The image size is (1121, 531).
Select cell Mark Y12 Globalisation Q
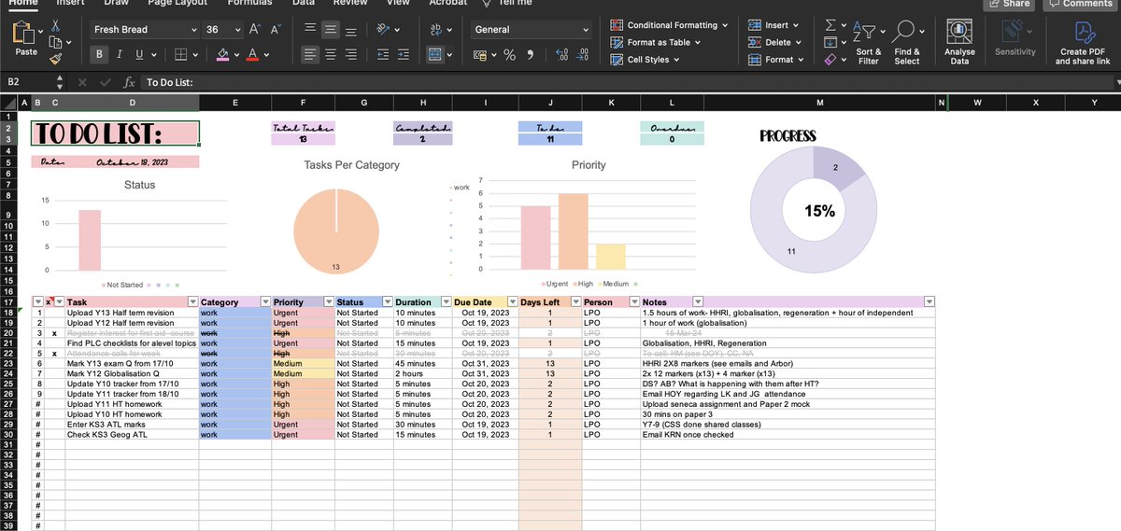coord(131,373)
